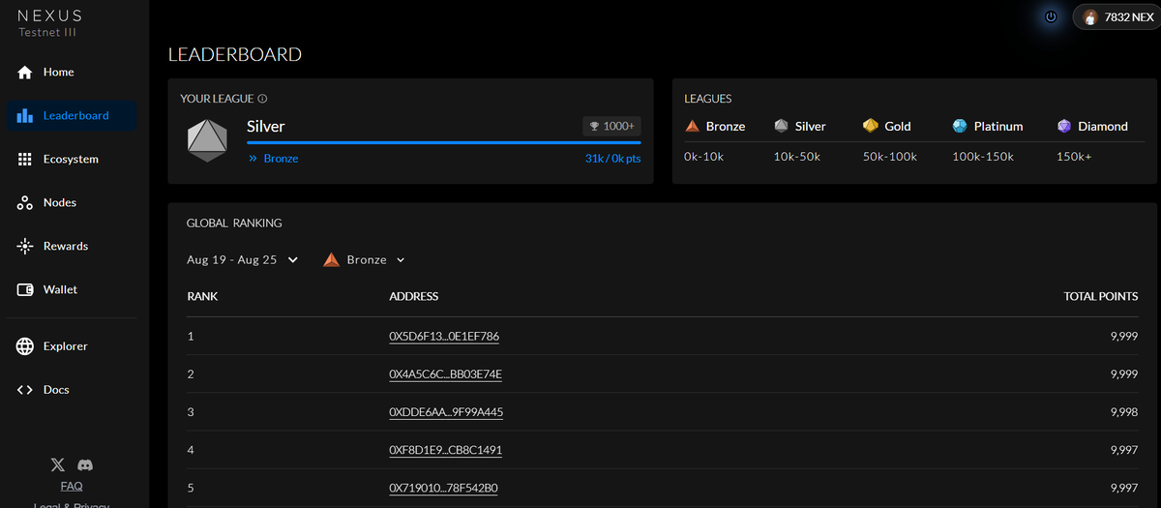Click the power icon in top bar

(1051, 17)
